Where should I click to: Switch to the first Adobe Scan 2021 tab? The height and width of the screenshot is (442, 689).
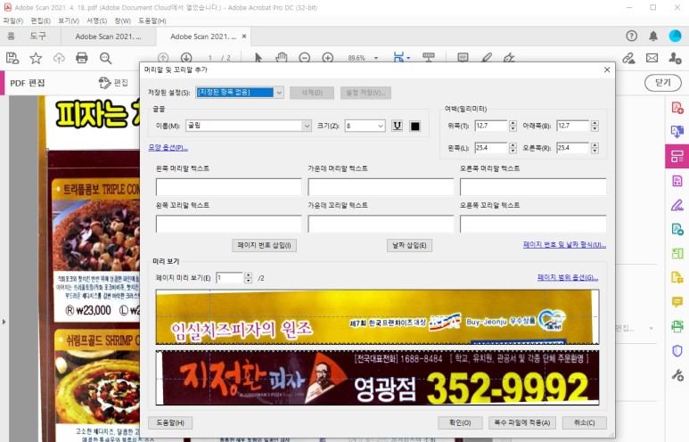[108, 37]
